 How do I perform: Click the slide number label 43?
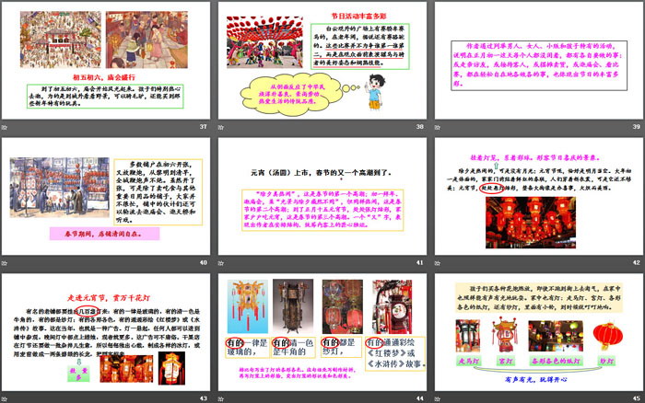[204, 398]
